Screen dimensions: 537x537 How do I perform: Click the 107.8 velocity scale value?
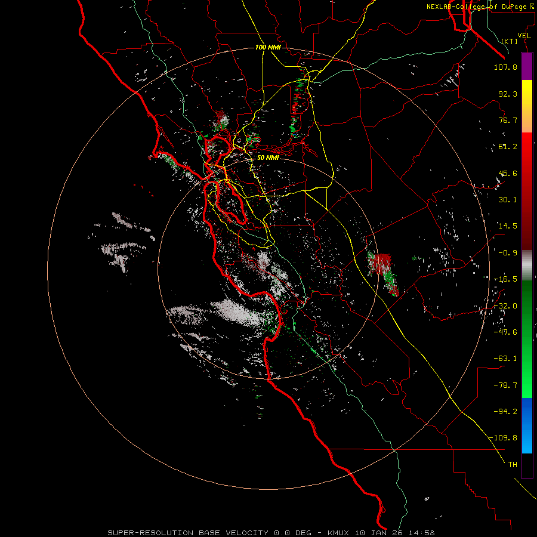click(x=505, y=67)
